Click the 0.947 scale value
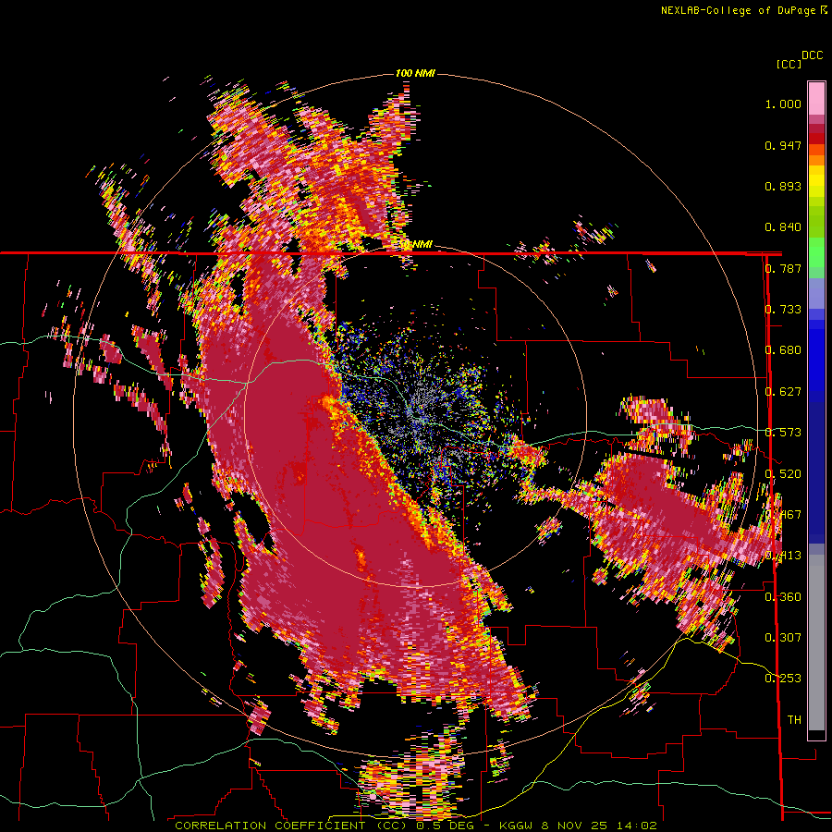This screenshot has width=832, height=832. click(783, 145)
